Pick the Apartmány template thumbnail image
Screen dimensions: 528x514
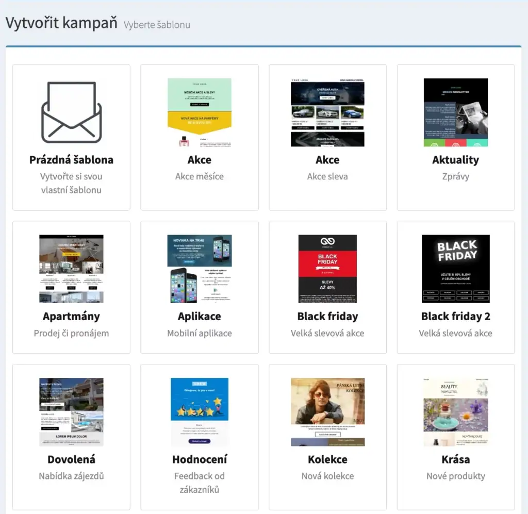click(x=71, y=269)
